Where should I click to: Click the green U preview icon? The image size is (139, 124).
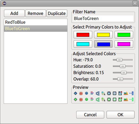pyautogui.click(x=120, y=99)
